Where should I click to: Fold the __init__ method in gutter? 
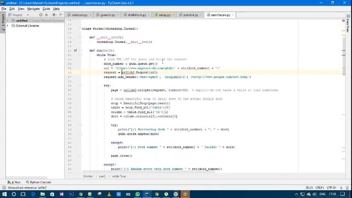point(81,37)
